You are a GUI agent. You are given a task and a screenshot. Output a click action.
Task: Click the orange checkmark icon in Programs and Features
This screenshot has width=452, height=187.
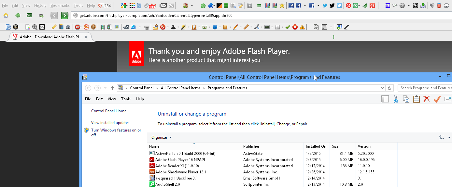click(437, 99)
